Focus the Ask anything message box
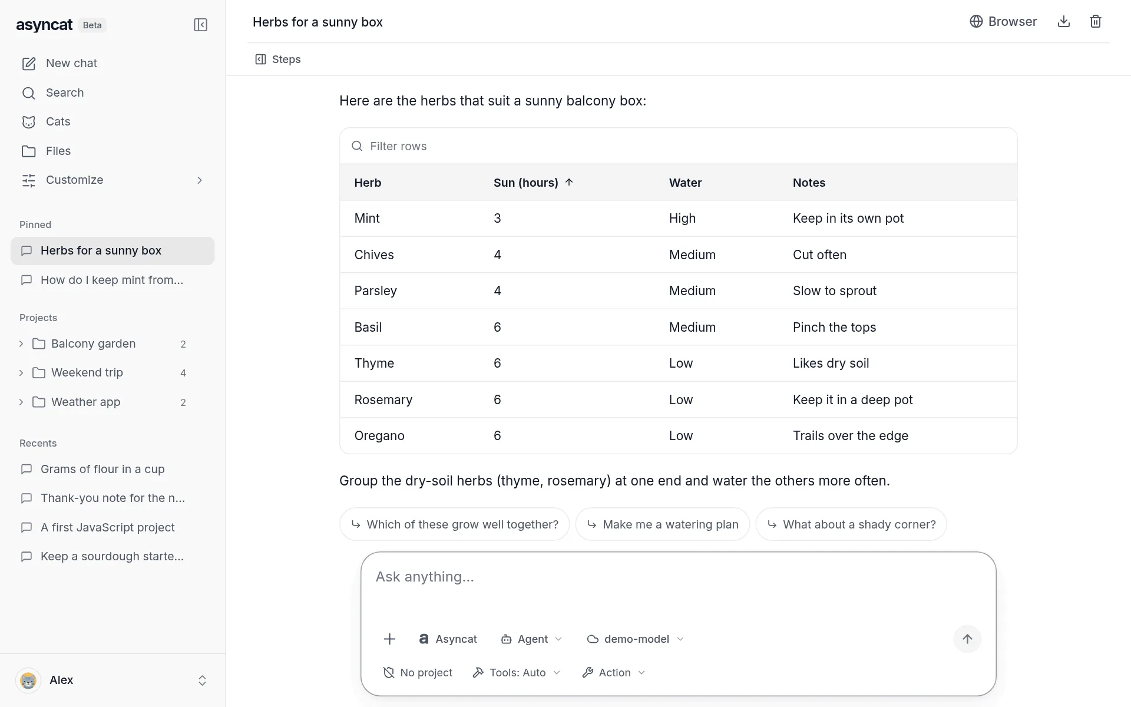The image size is (1131, 707). [x=678, y=586]
